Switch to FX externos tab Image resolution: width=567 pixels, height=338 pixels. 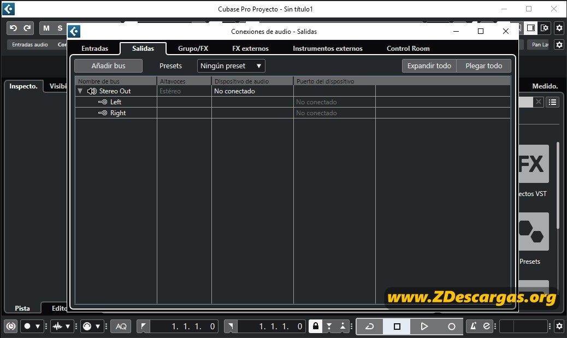250,49
